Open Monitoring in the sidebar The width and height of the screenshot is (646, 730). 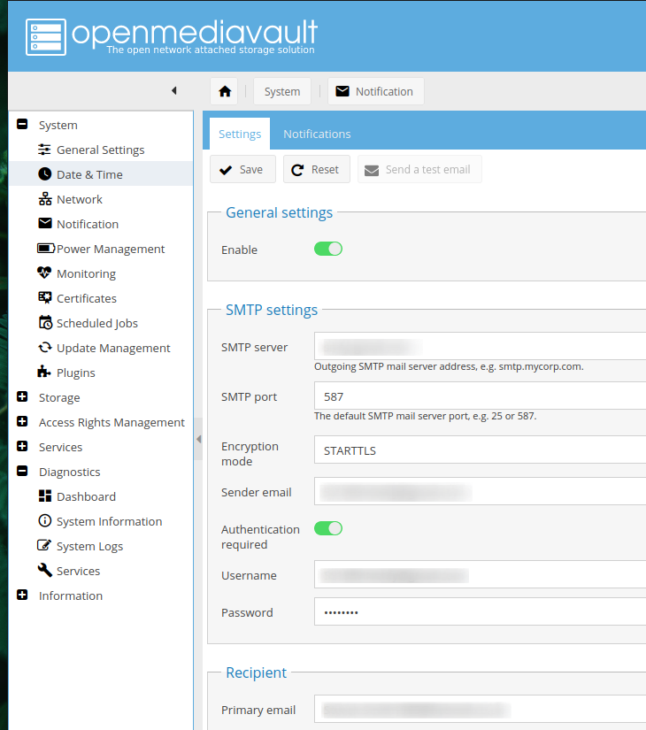(101, 273)
